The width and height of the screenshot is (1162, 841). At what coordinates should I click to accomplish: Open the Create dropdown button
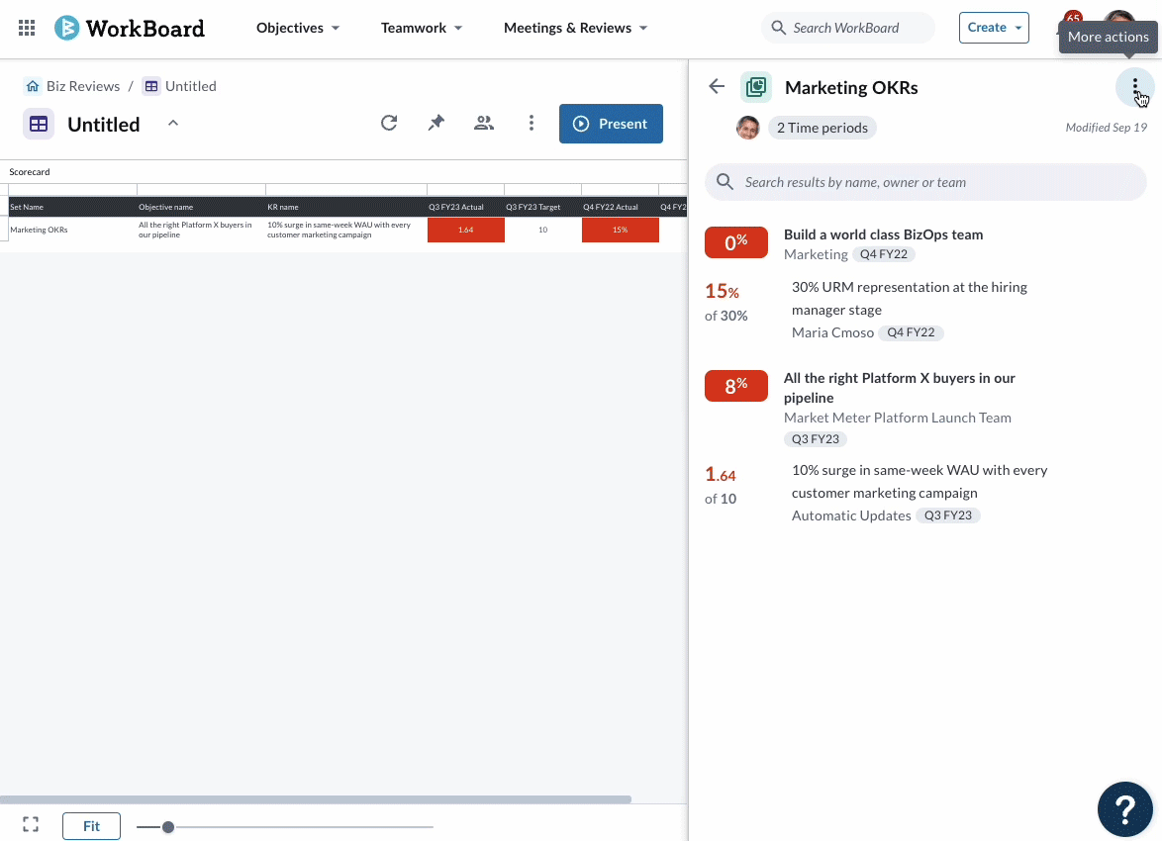(x=994, y=28)
